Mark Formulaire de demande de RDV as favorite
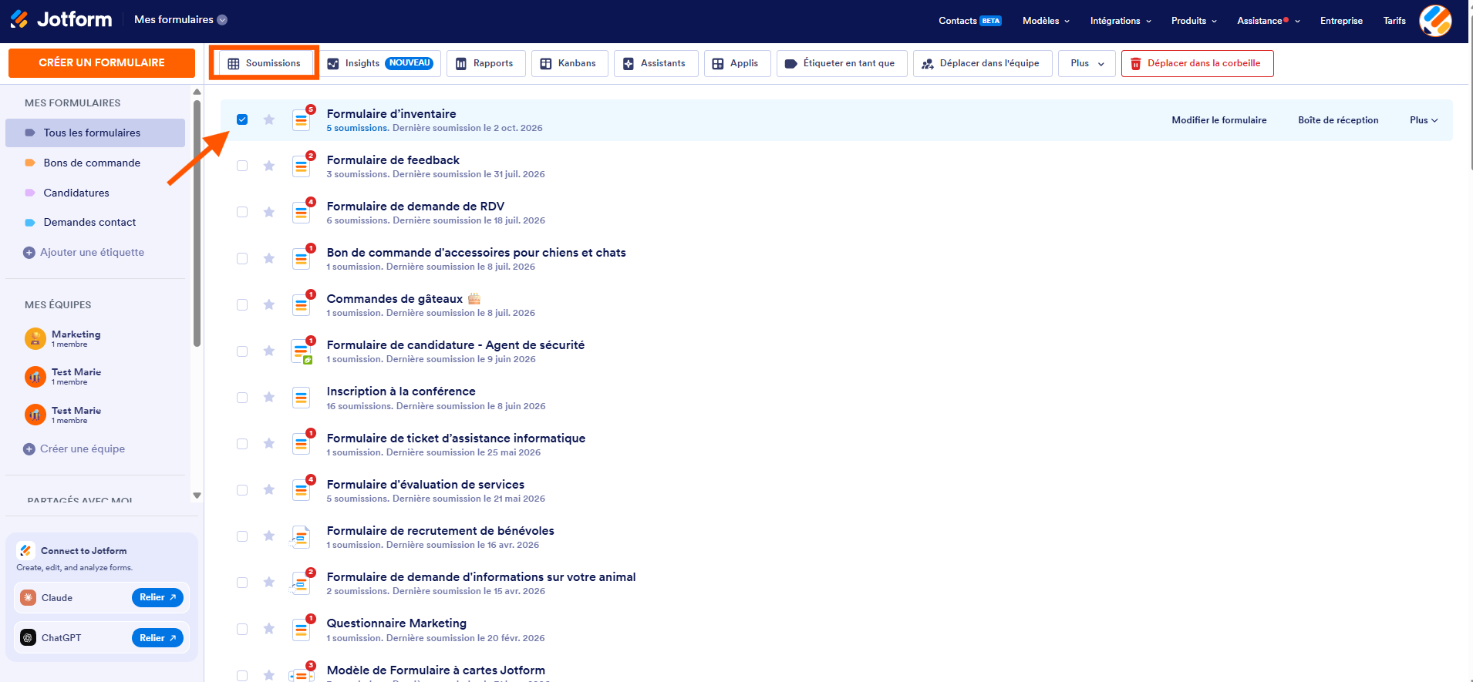This screenshot has width=1473, height=682. (x=269, y=212)
